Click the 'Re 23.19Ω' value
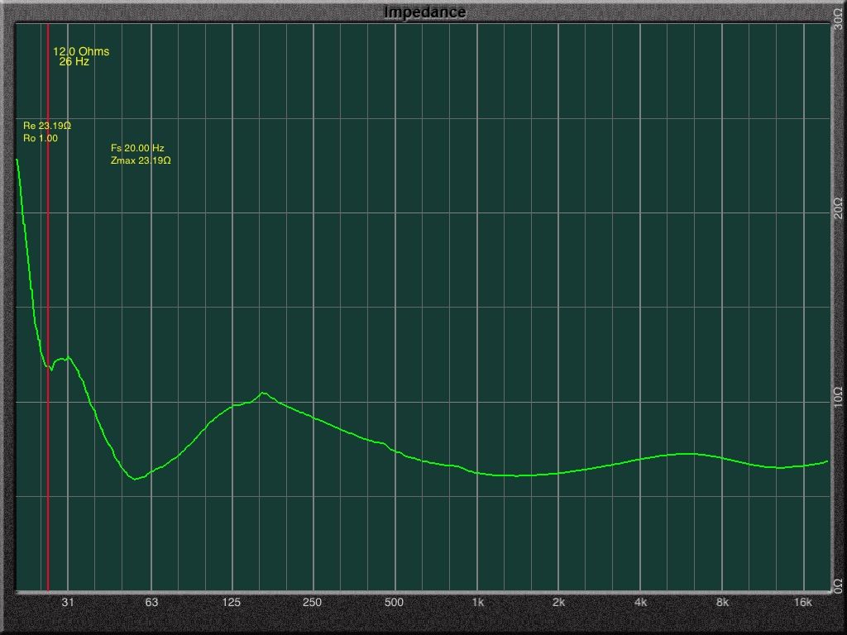The image size is (847, 635). (47, 126)
